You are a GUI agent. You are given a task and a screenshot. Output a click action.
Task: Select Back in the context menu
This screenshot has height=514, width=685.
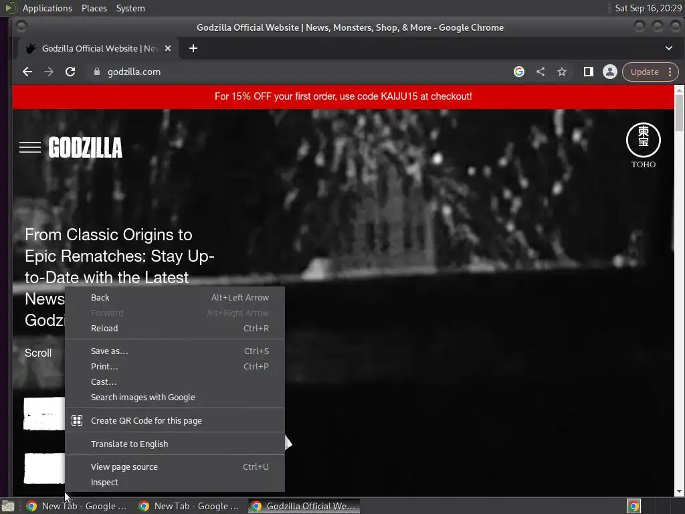click(x=175, y=297)
